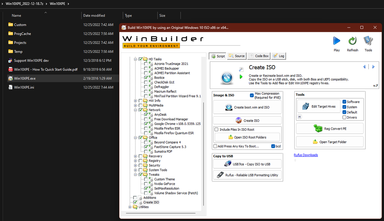Open the Log tab

(279, 56)
